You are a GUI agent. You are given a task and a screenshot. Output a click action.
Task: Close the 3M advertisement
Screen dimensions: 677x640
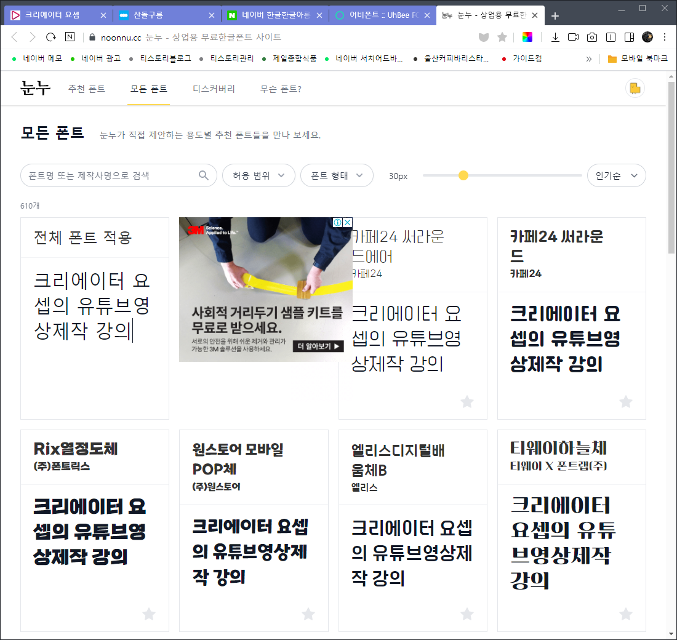pyautogui.click(x=347, y=222)
